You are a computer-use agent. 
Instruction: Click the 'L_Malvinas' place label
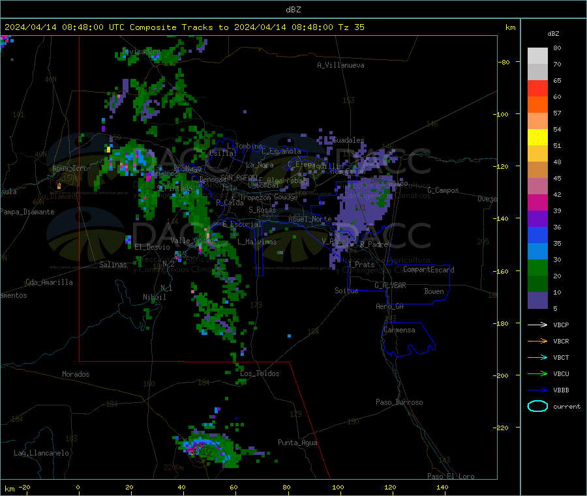pyautogui.click(x=257, y=242)
